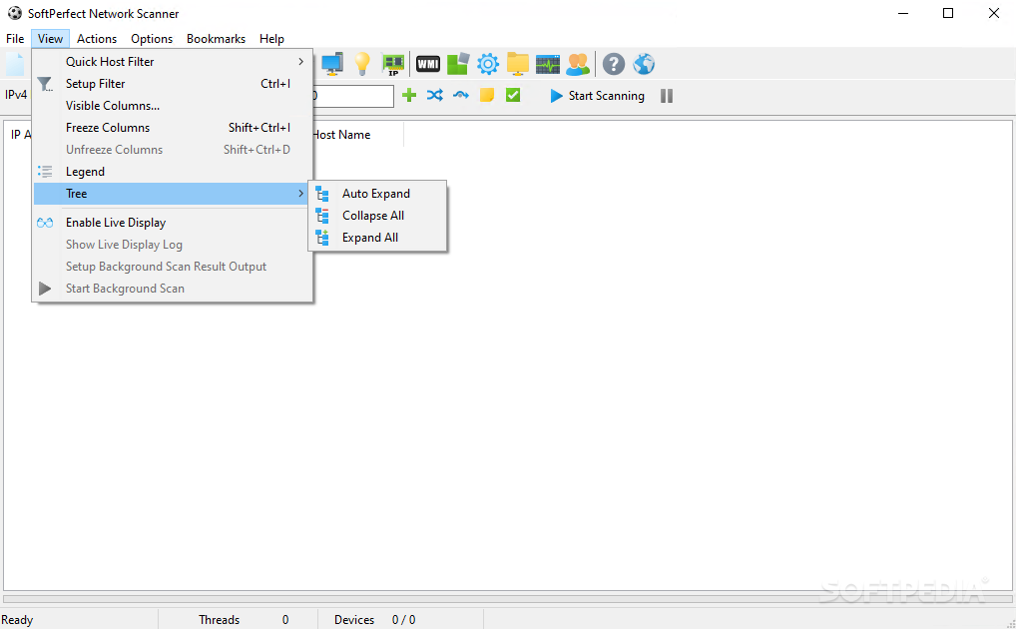
Task: Select Visible Columns... menu item
Action: pos(172,106)
